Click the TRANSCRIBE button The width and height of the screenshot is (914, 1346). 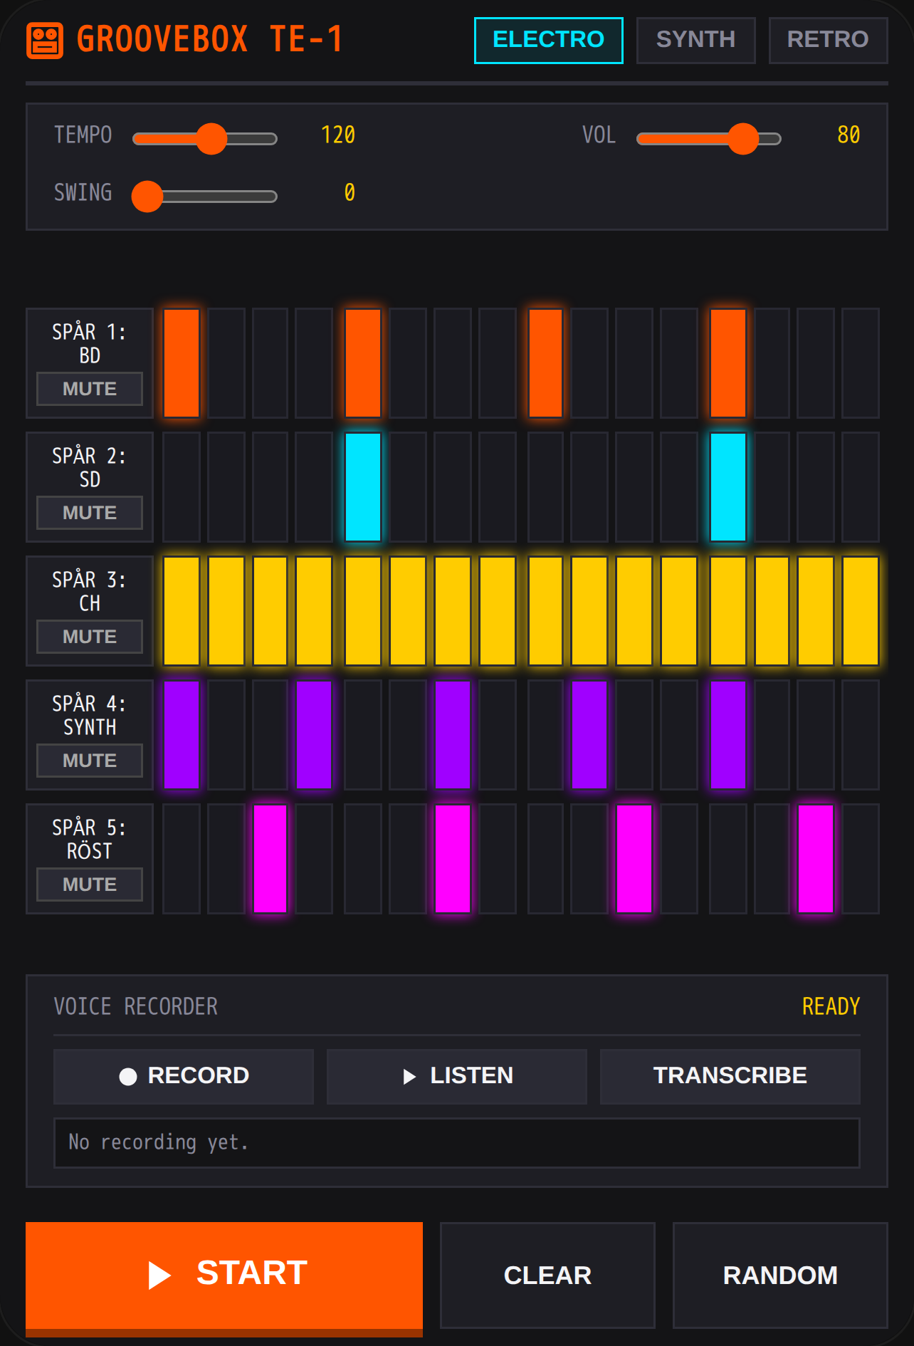point(730,1076)
